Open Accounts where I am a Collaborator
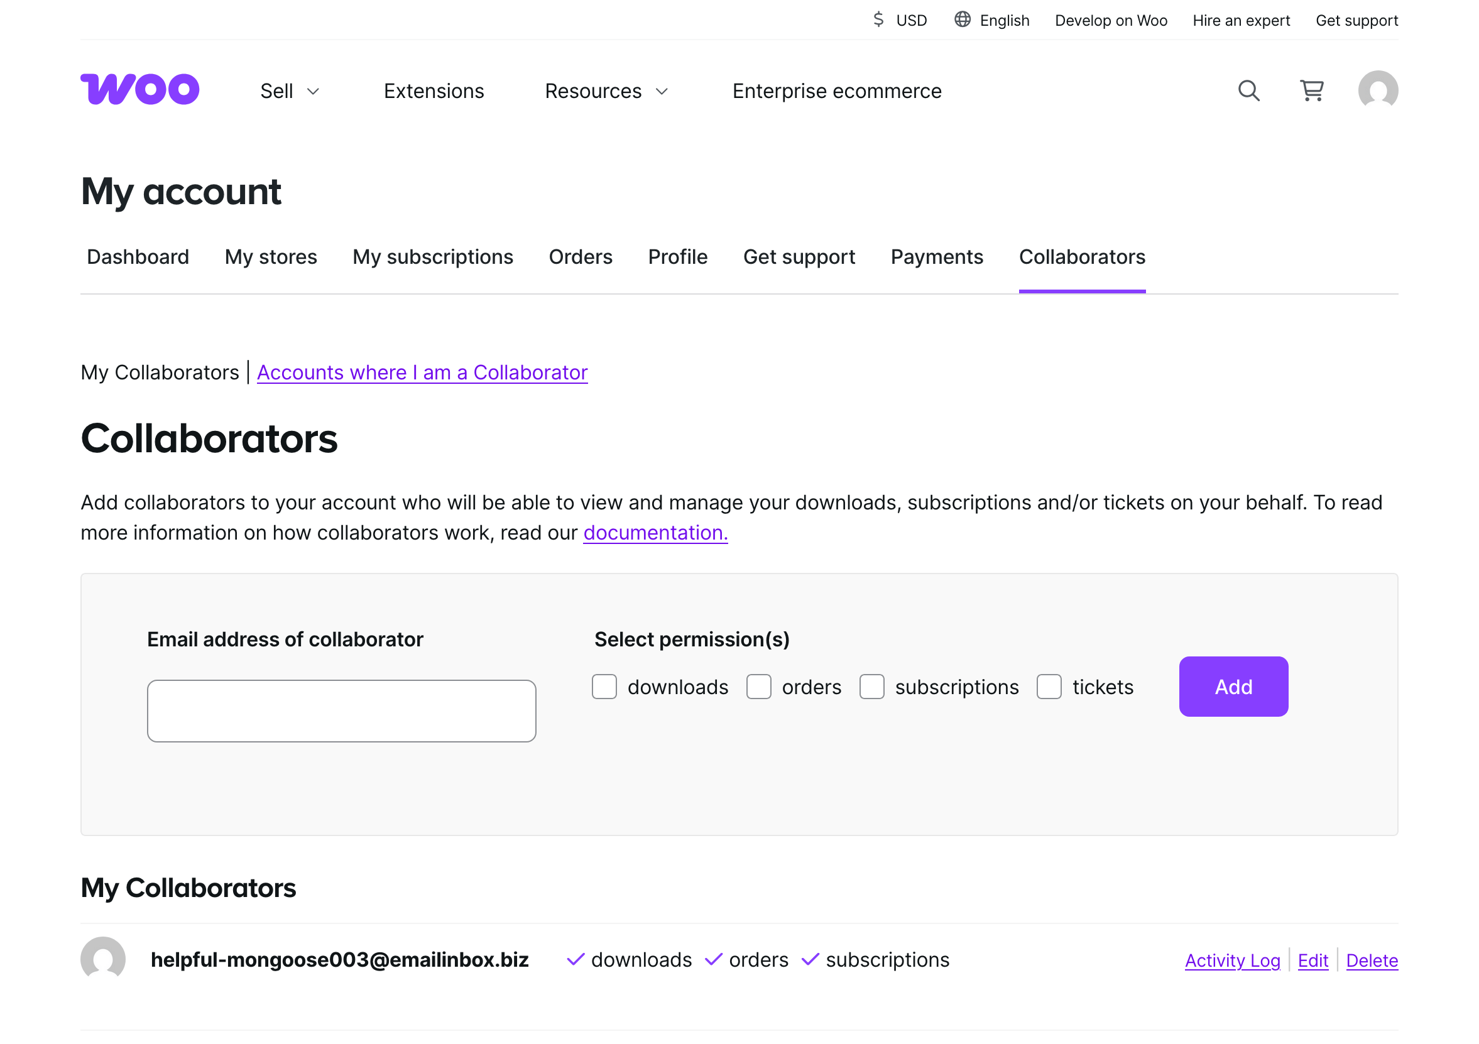The image size is (1479, 1044). tap(422, 372)
